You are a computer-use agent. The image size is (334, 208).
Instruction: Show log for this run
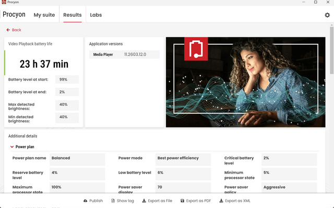click(123, 201)
